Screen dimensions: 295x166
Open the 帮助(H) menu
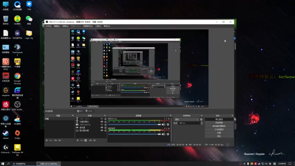coord(107,26)
